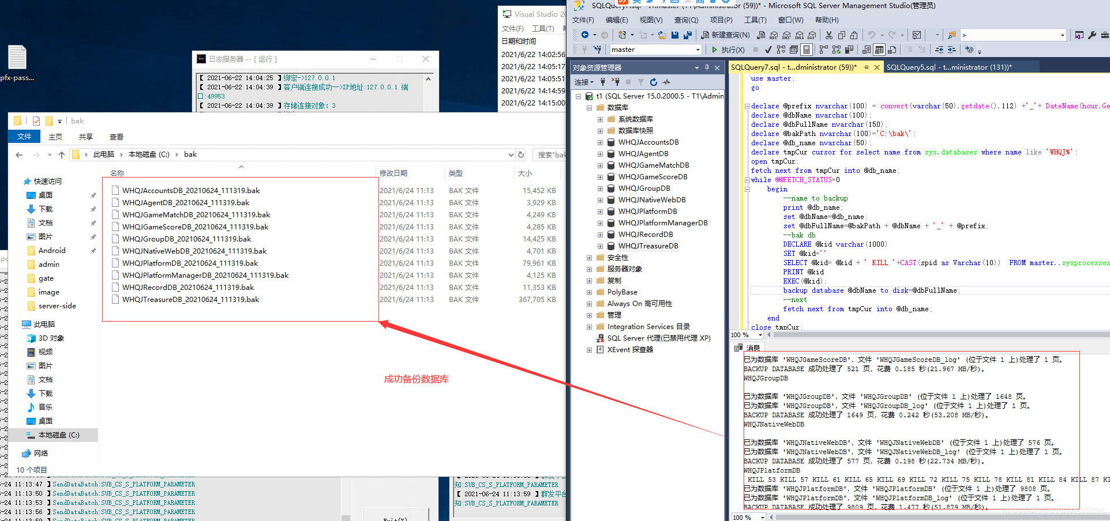Click the DMX query icon in SSMS toolbar
Viewport: 1110px width, 521px height.
click(786, 35)
